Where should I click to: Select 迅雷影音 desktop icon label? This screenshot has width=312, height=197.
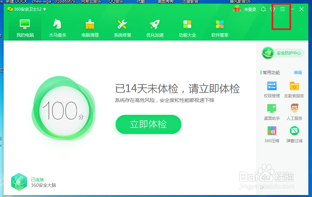click(190, 2)
